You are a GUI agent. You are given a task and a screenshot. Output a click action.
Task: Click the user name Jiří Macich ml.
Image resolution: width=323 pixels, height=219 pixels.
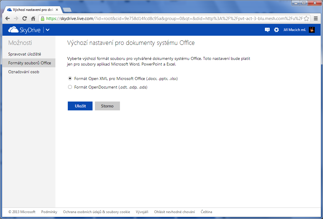point(295,30)
